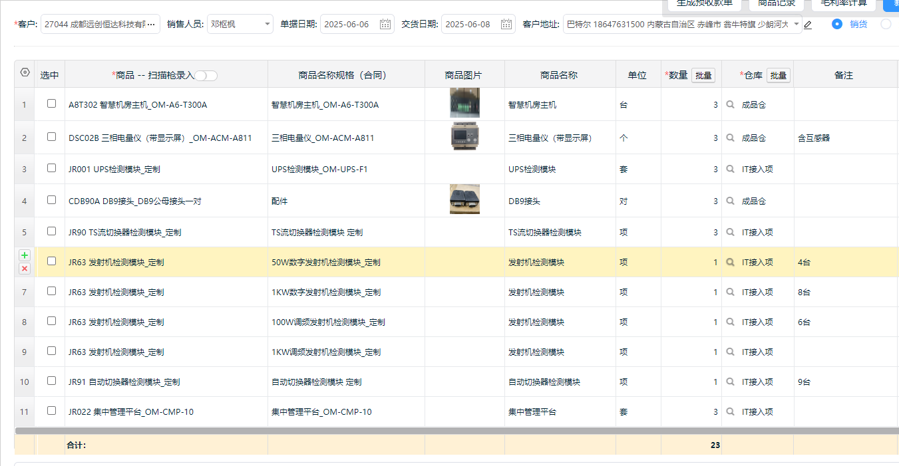899x466 pixels.
Task: Click warehouse search icon in 1KW调频发射机 row
Action: tap(731, 352)
